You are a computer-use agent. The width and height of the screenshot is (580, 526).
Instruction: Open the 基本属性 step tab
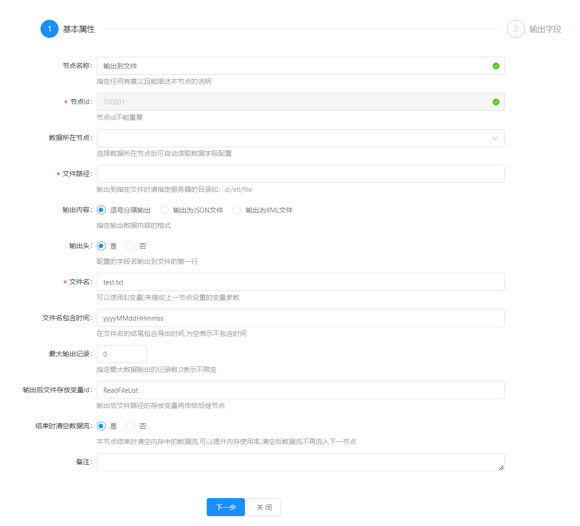click(x=79, y=29)
